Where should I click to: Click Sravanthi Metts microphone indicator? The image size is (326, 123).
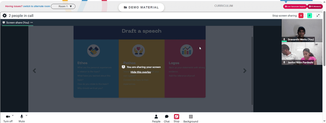(x=284, y=39)
